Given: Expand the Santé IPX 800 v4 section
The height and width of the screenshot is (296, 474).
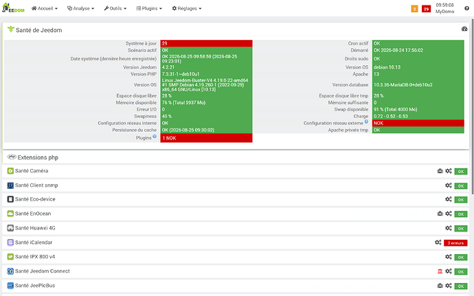Looking at the screenshot, I should 236,257.
